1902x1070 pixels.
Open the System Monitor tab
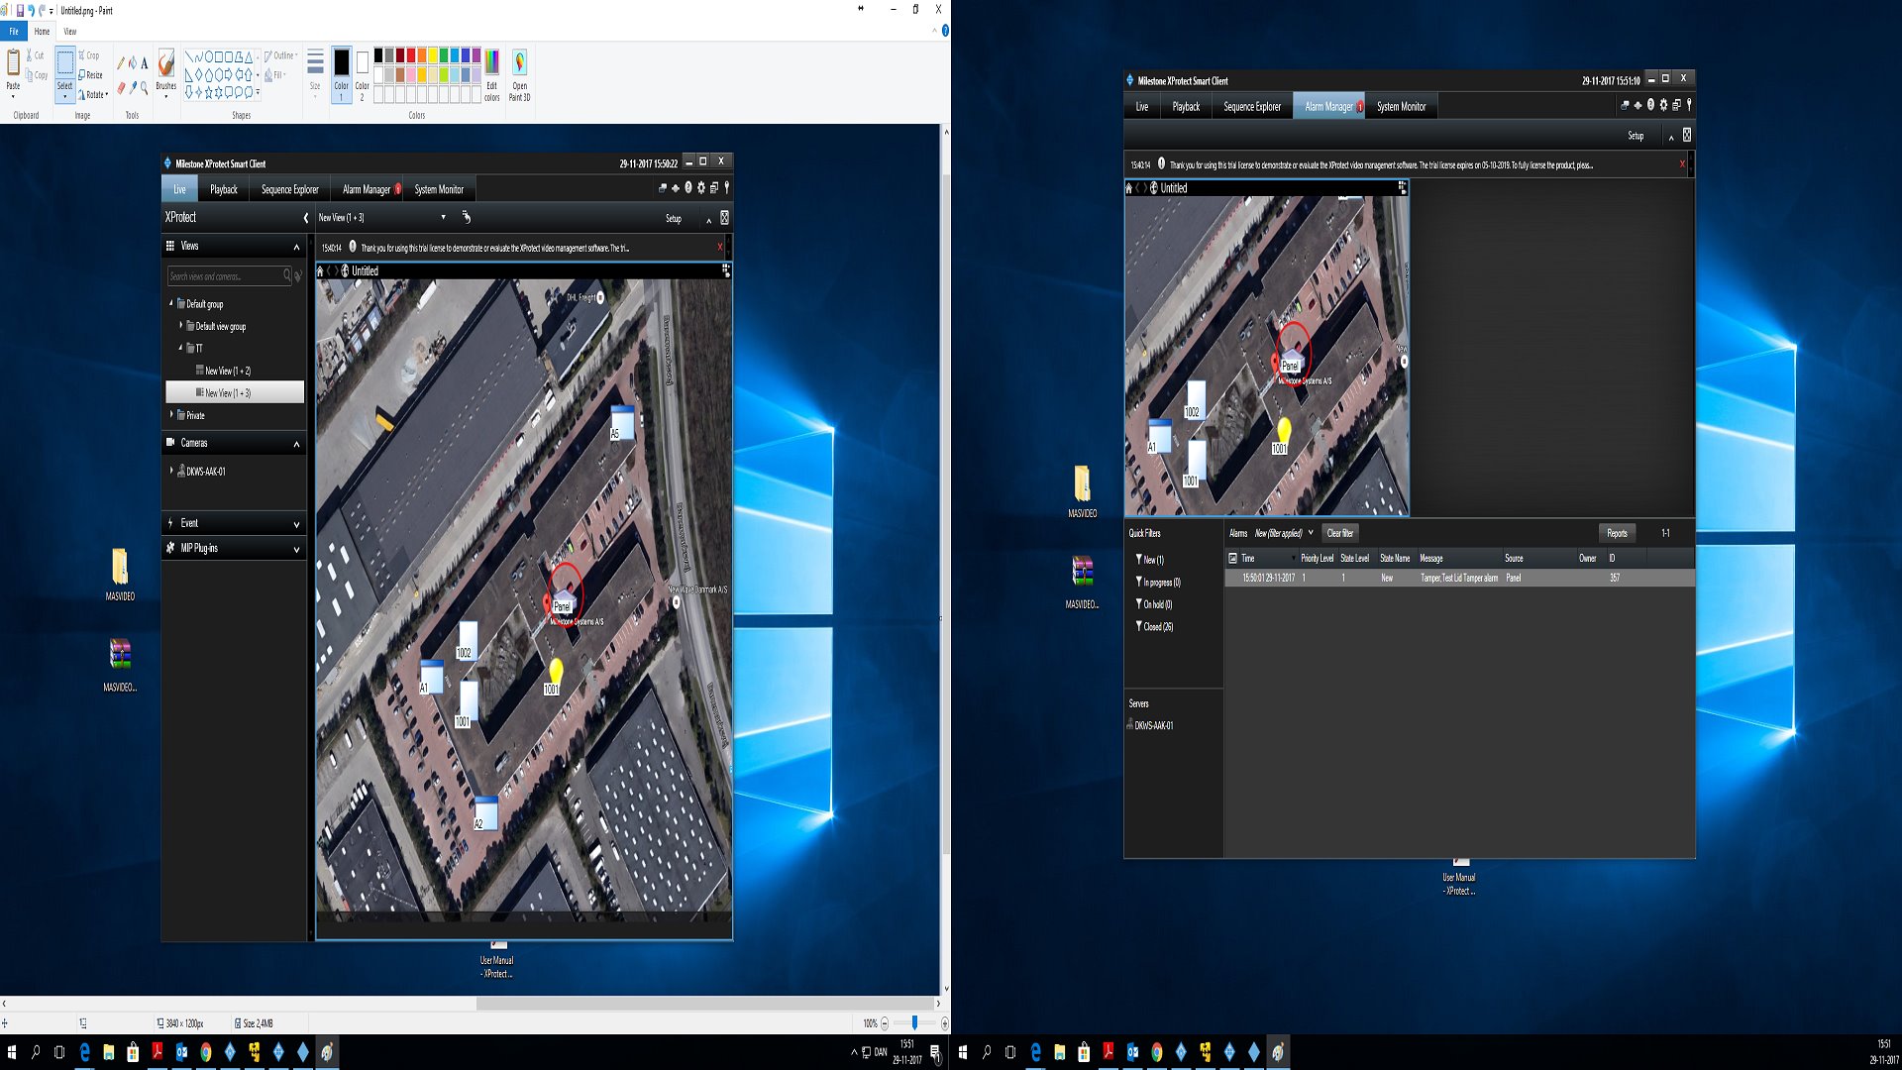point(1402,106)
